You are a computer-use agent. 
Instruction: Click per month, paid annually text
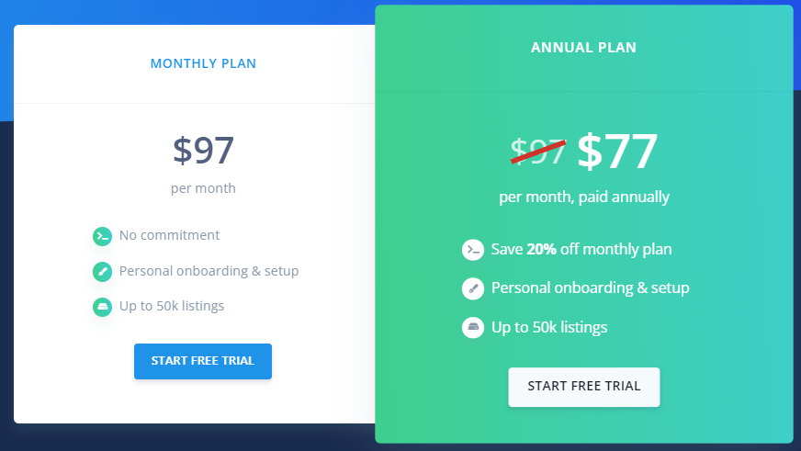click(584, 197)
